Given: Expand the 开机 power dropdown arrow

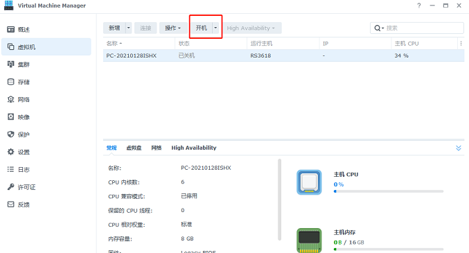Looking at the screenshot, I should [x=215, y=28].
